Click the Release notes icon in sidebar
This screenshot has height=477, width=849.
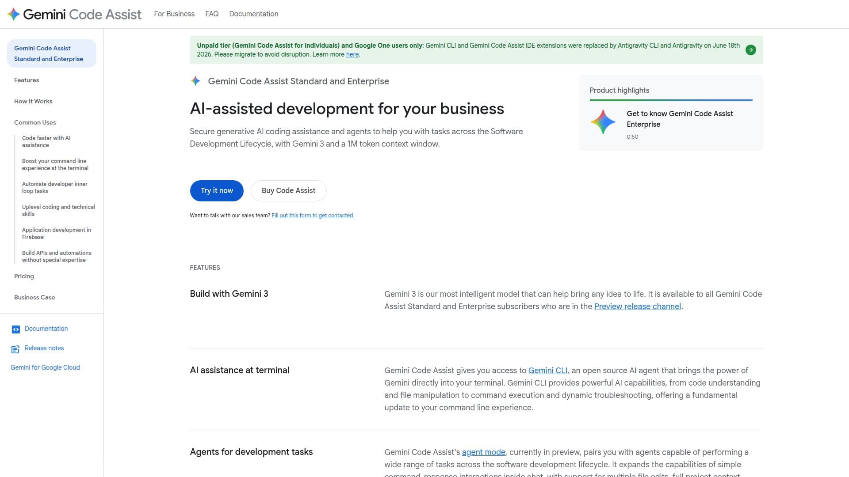(x=15, y=349)
